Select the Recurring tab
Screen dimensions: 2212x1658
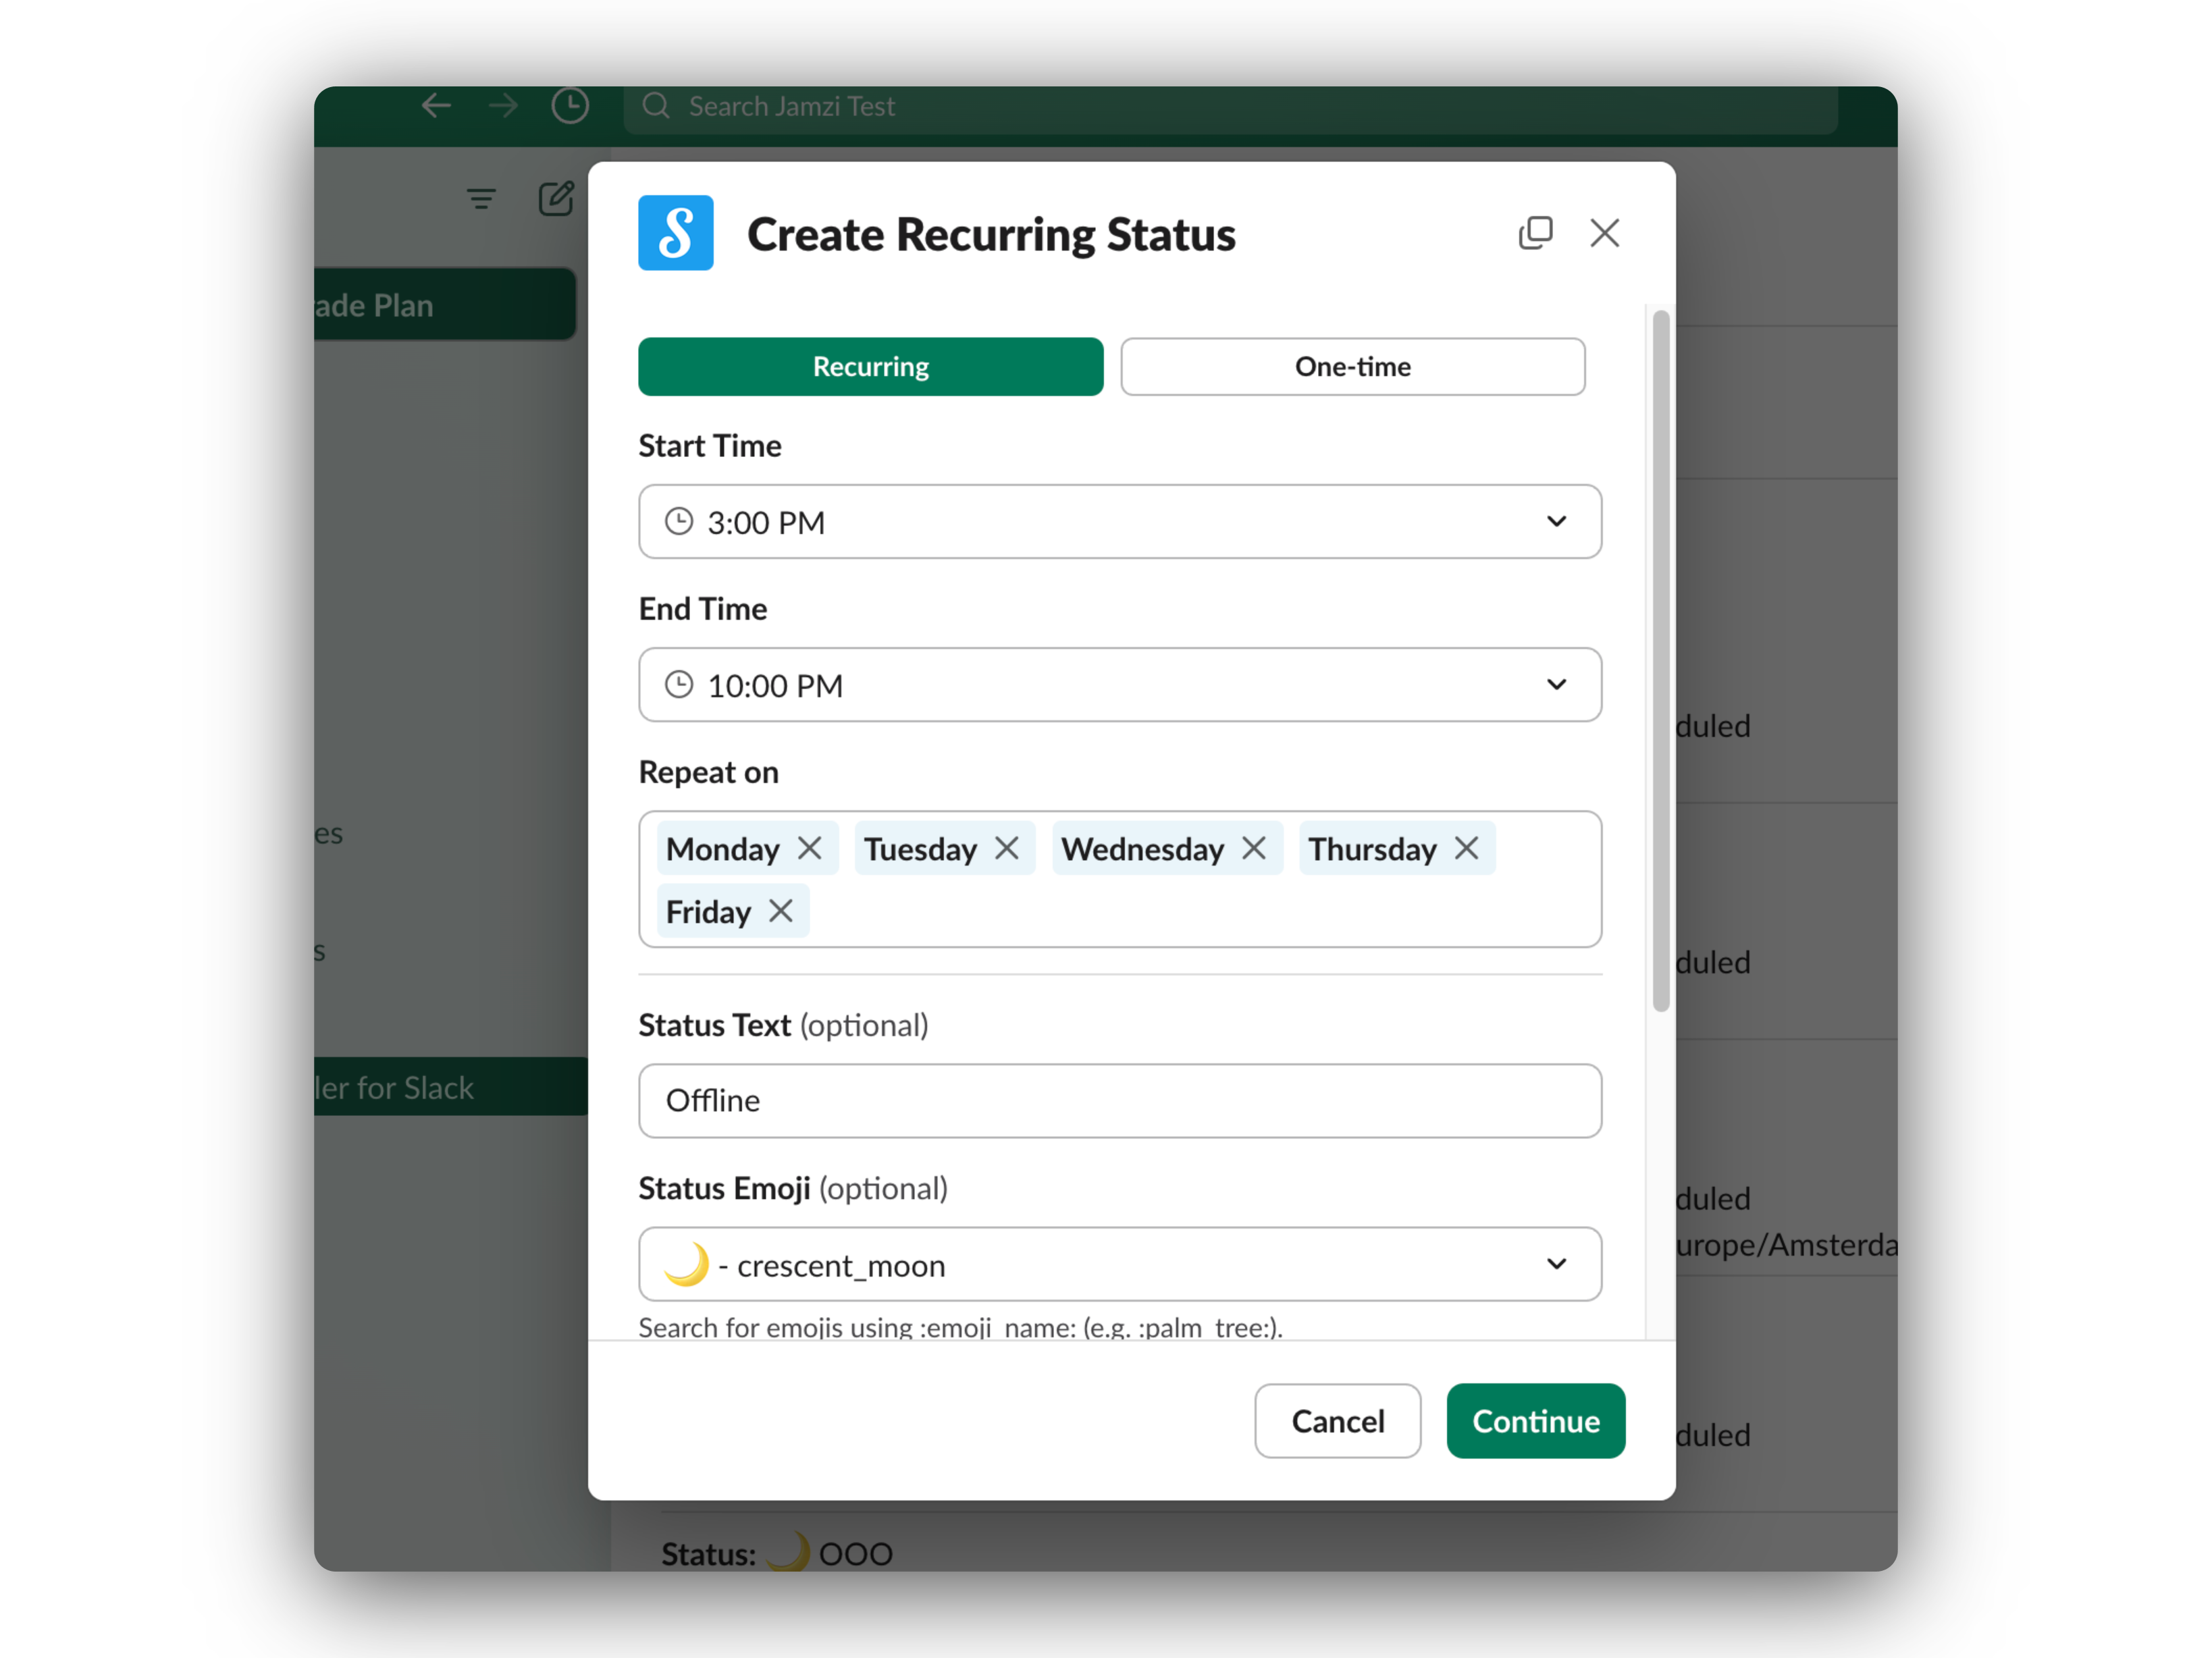pyautogui.click(x=871, y=367)
